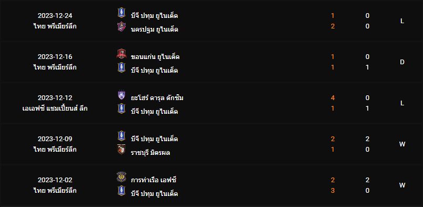The height and width of the screenshot is (207, 423).
Task: Click BG Pathum crest in 2023-12-24 match
Action: point(122,13)
